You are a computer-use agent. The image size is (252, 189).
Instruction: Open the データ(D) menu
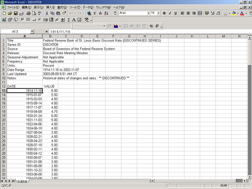pyautogui.click(x=88, y=7)
